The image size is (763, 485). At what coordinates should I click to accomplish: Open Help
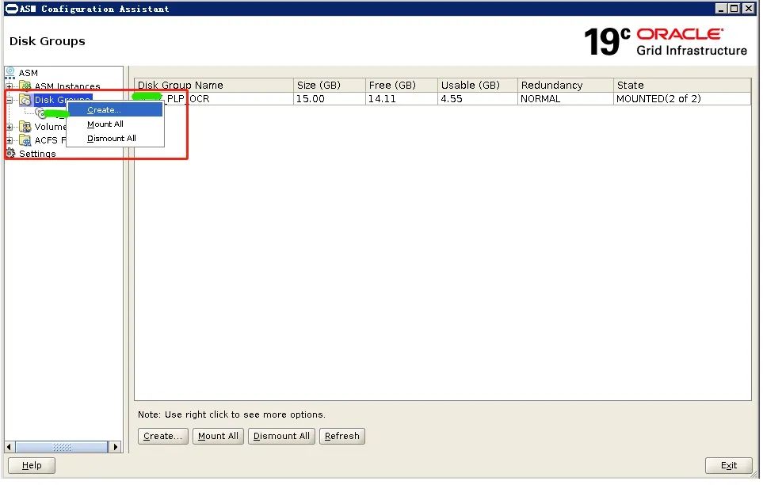pos(32,466)
